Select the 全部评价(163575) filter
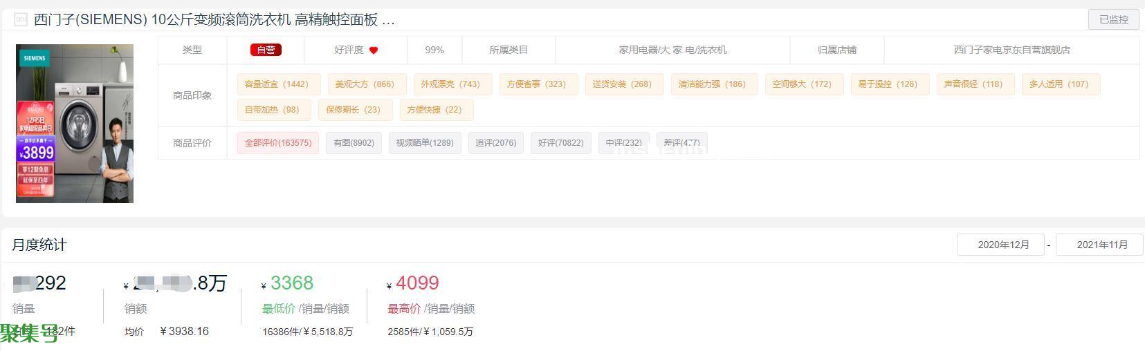 [278, 143]
